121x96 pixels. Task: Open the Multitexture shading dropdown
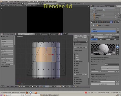(80, 42)
